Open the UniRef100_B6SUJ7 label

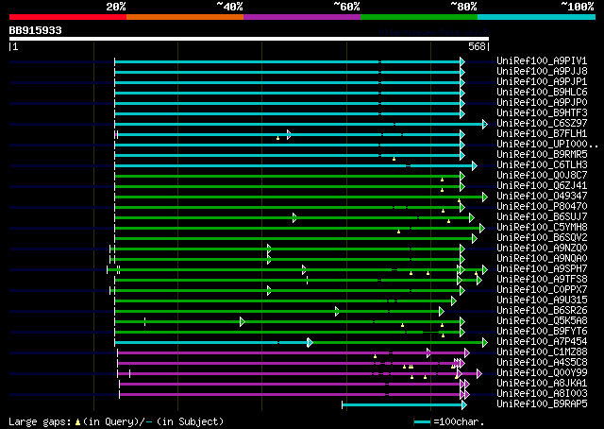point(542,217)
